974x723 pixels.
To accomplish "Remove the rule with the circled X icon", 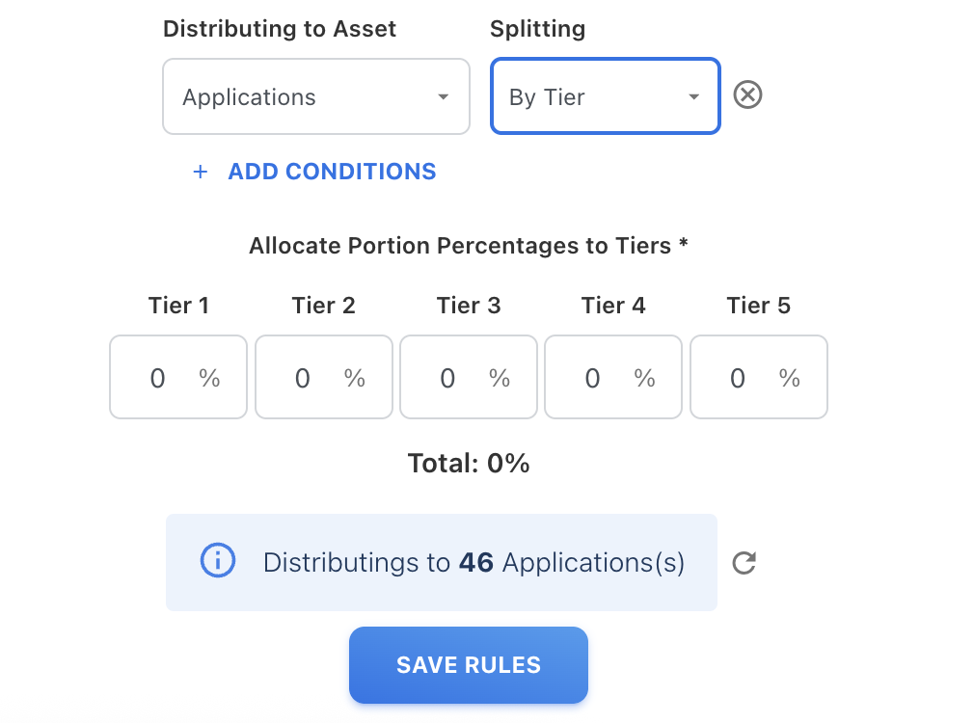I will [x=747, y=95].
